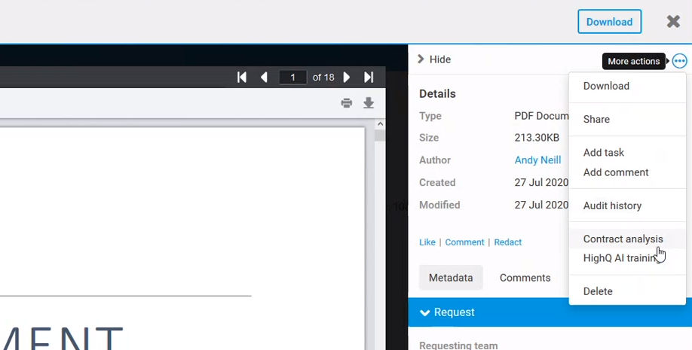Select Add comment menu entry
Image resolution: width=692 pixels, height=350 pixels.
(x=616, y=172)
